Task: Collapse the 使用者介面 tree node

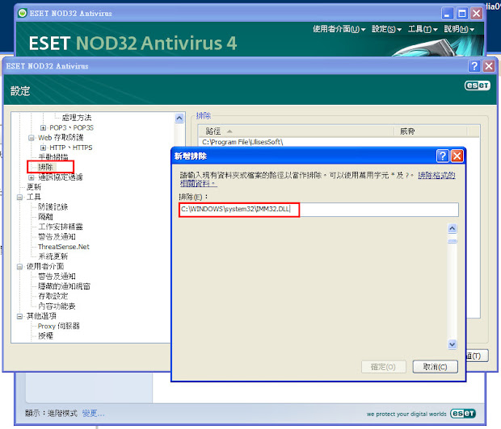Action: point(19,266)
